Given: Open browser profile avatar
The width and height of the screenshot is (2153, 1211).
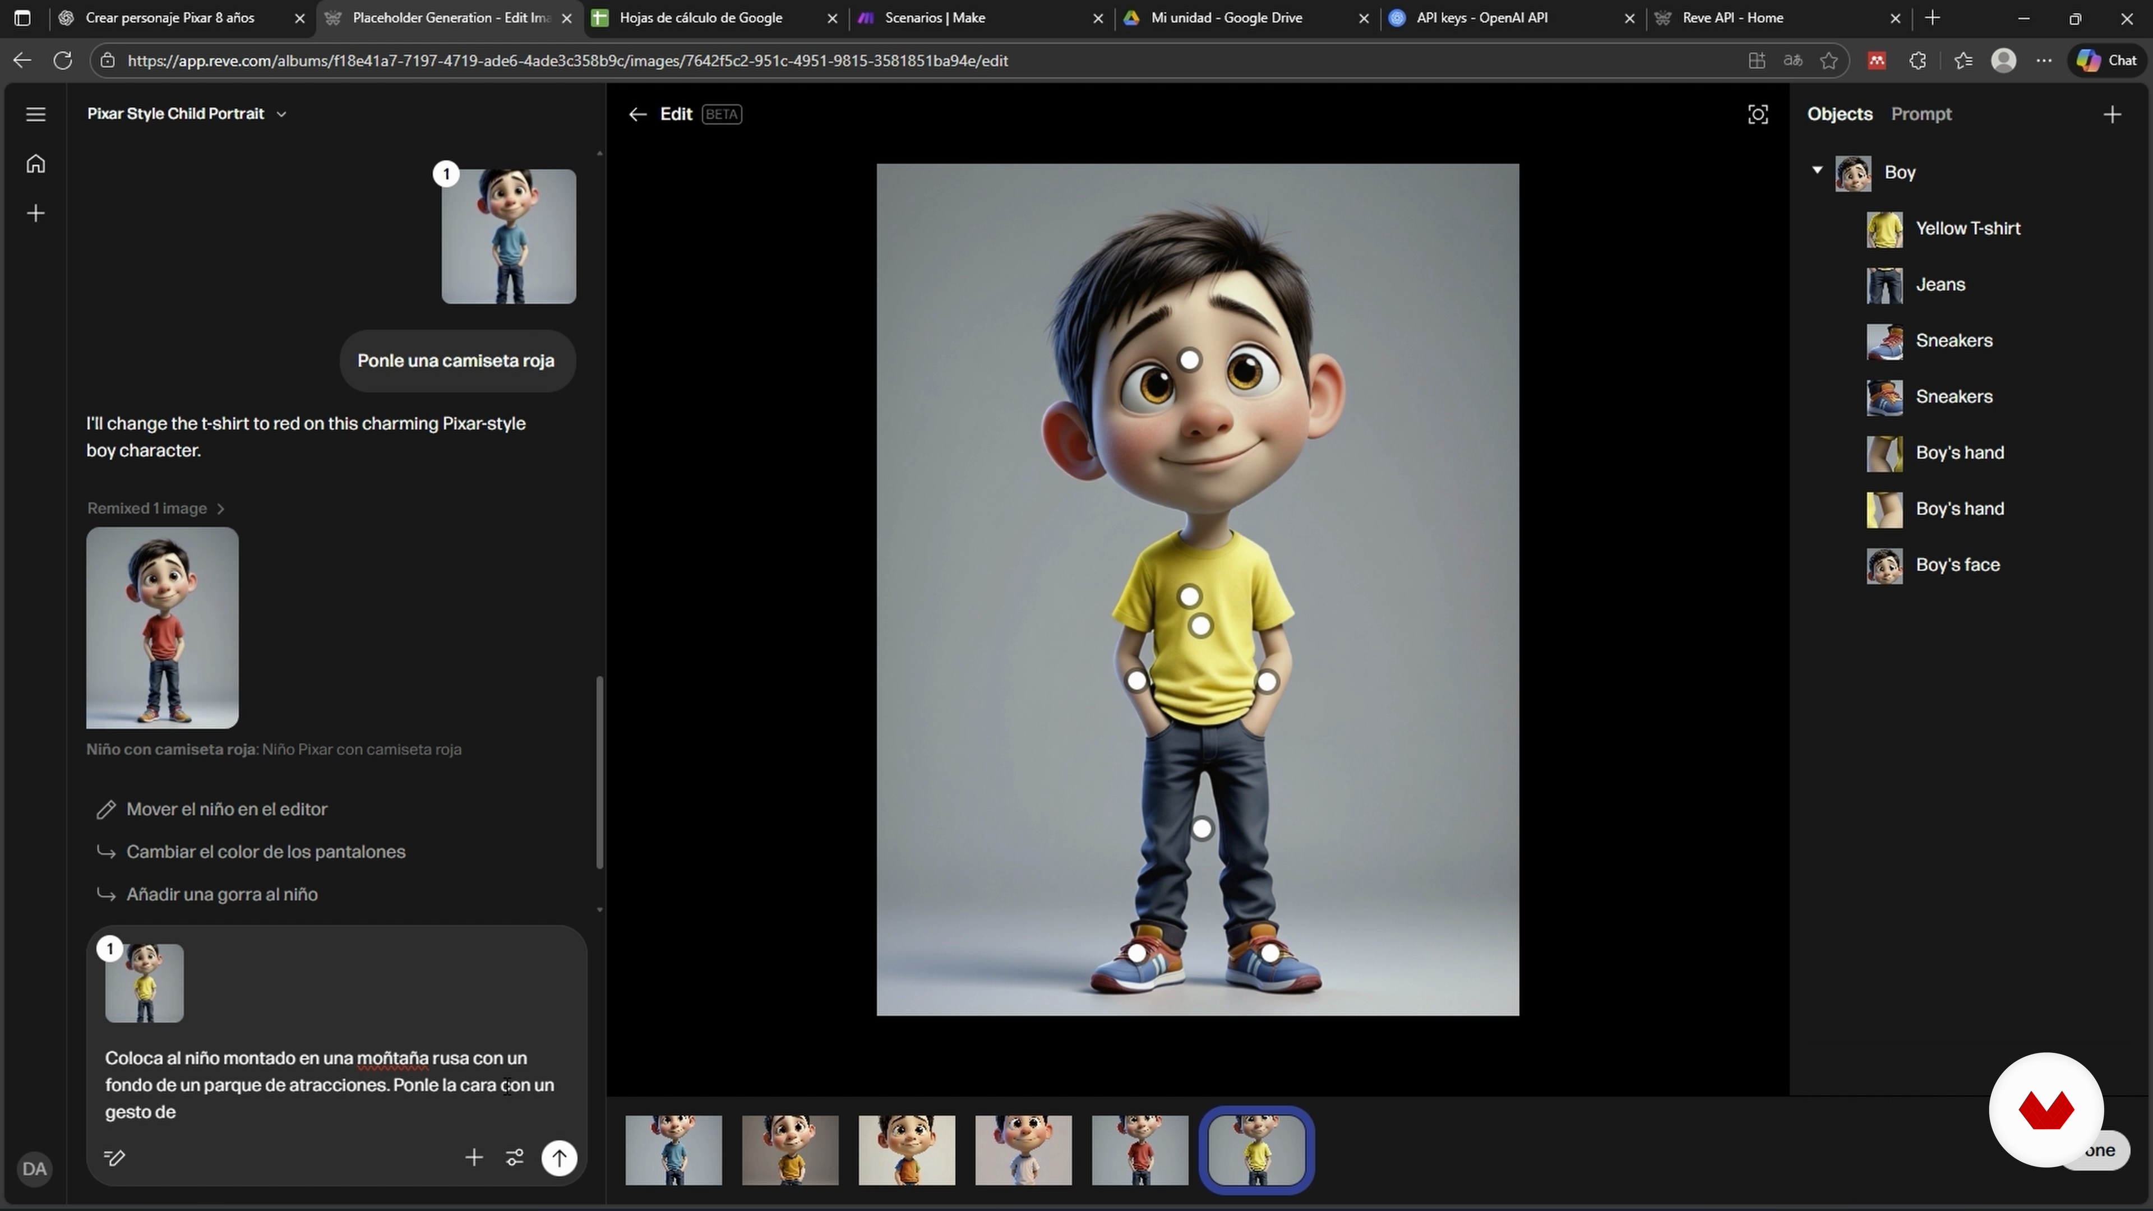Looking at the screenshot, I should click(2004, 60).
